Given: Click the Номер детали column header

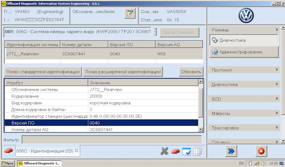Looking at the screenshot, I should click(x=84, y=45).
